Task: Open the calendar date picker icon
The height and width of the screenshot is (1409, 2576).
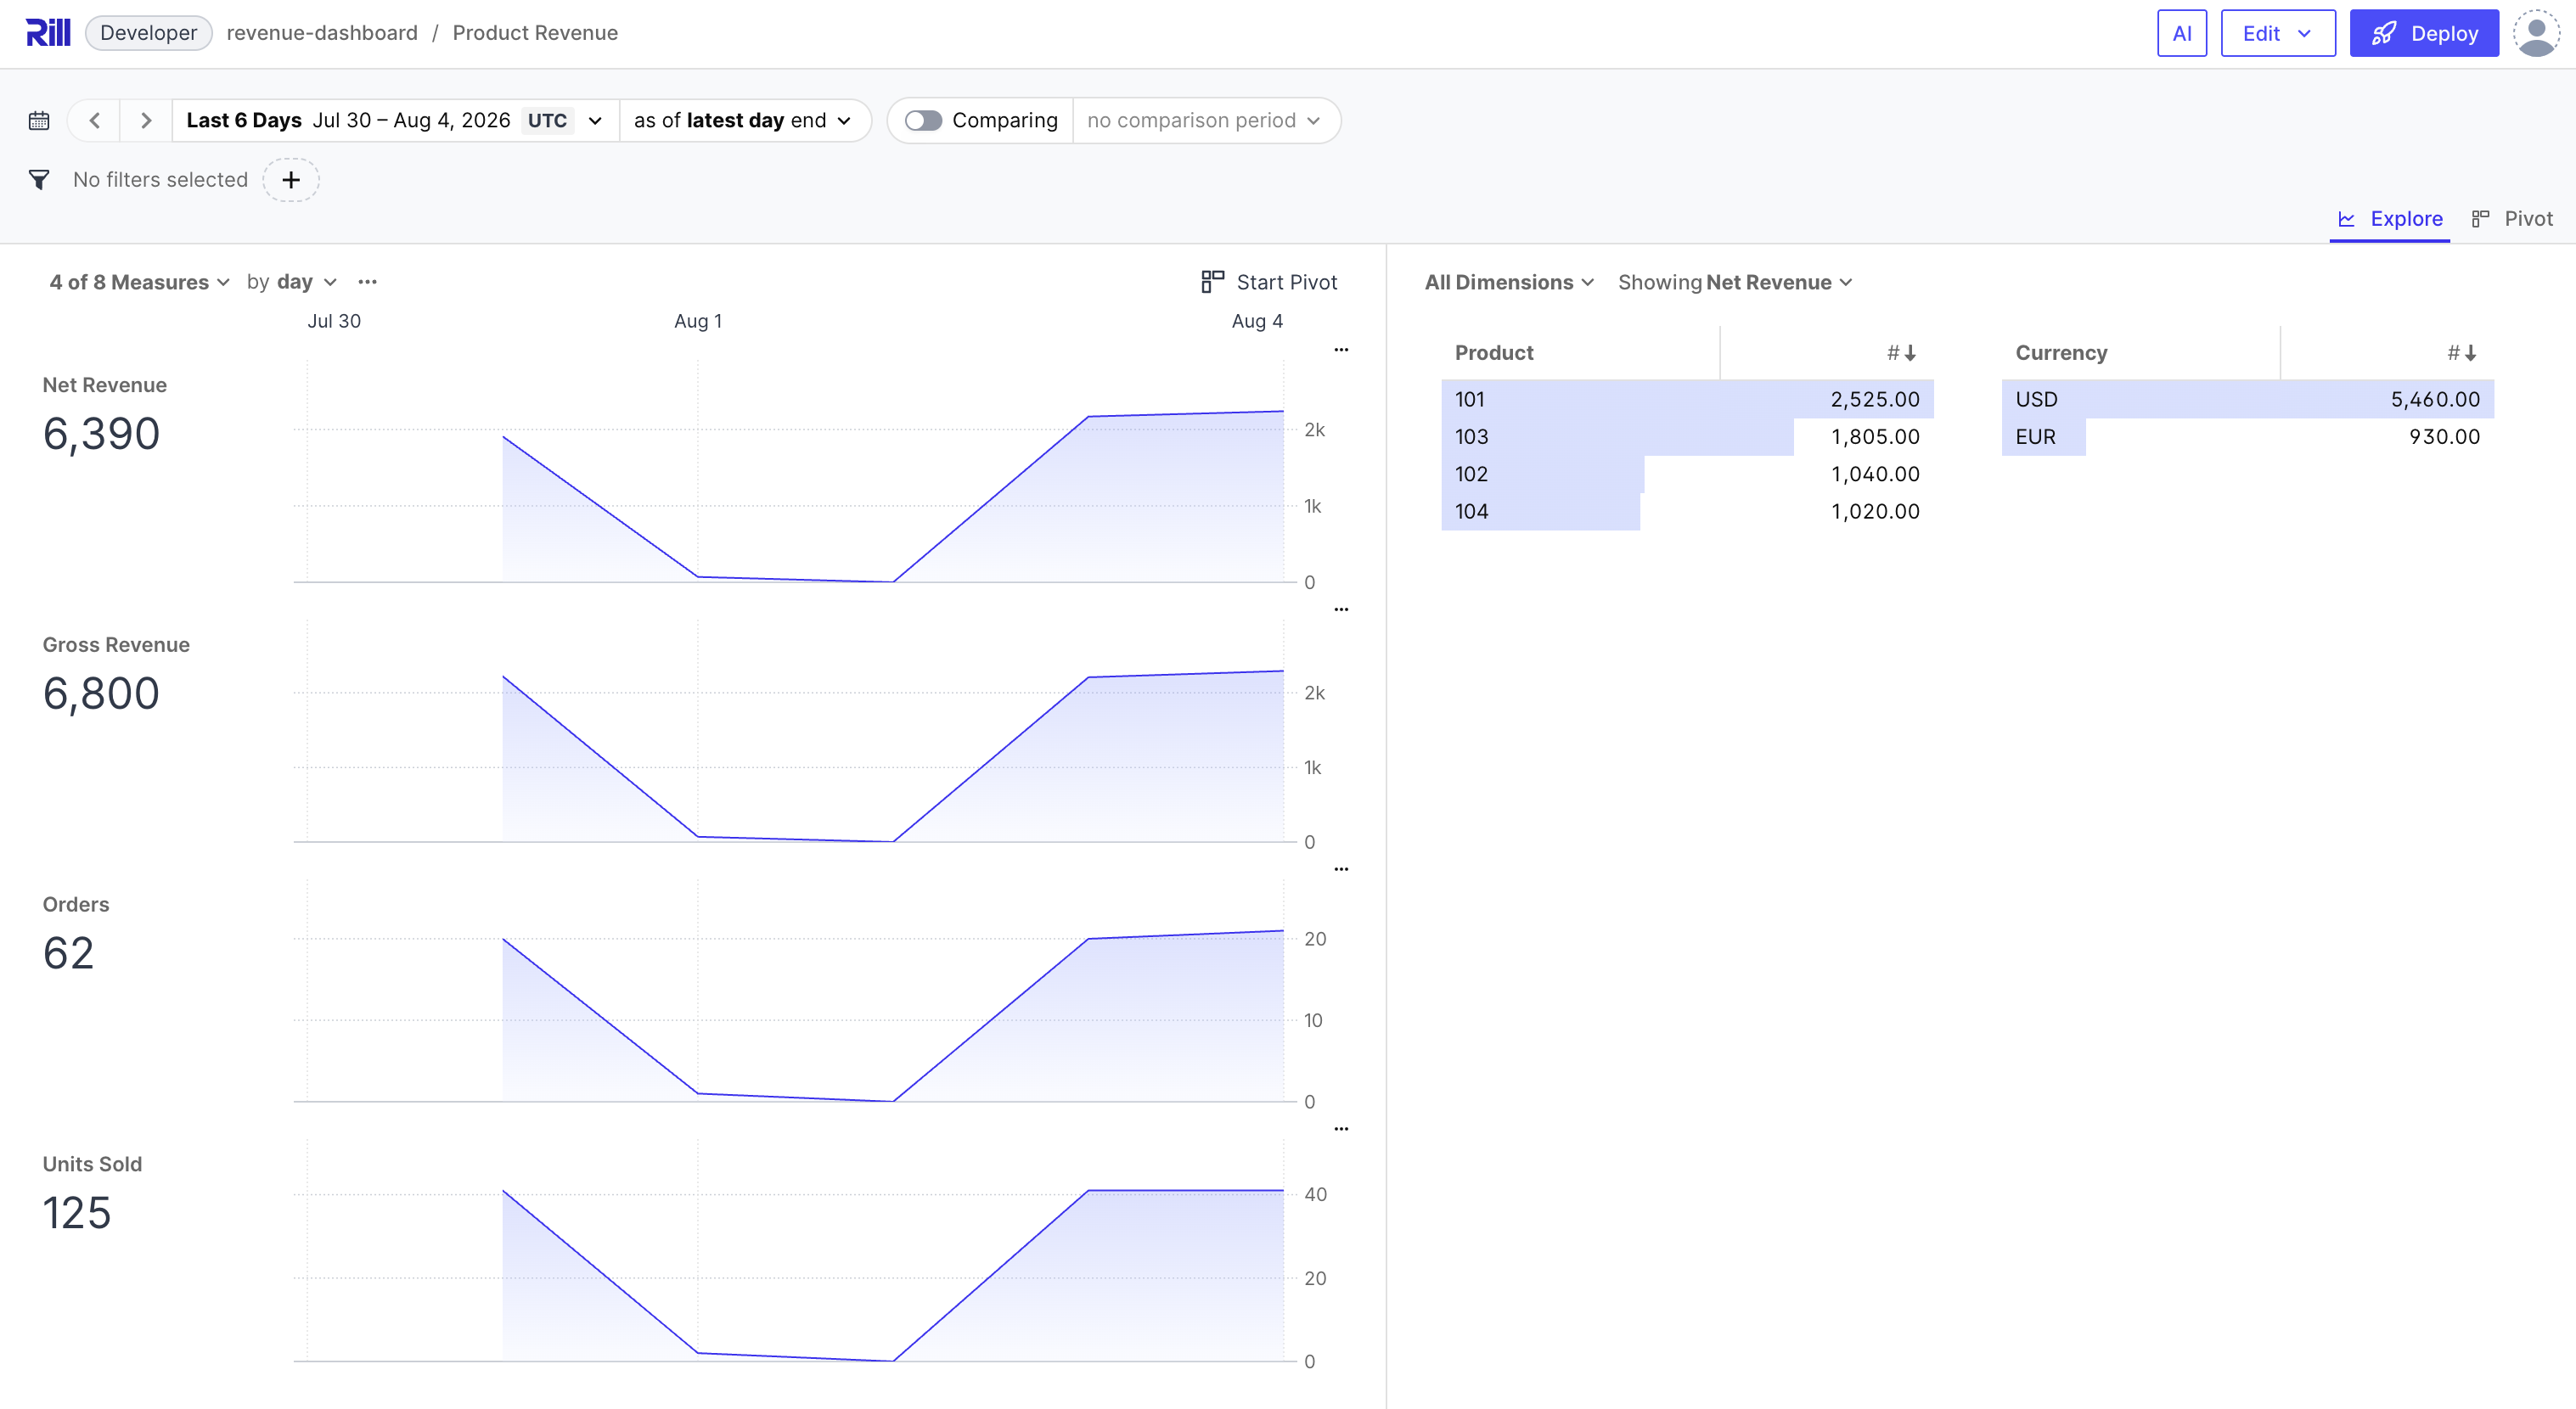Action: point(39,121)
